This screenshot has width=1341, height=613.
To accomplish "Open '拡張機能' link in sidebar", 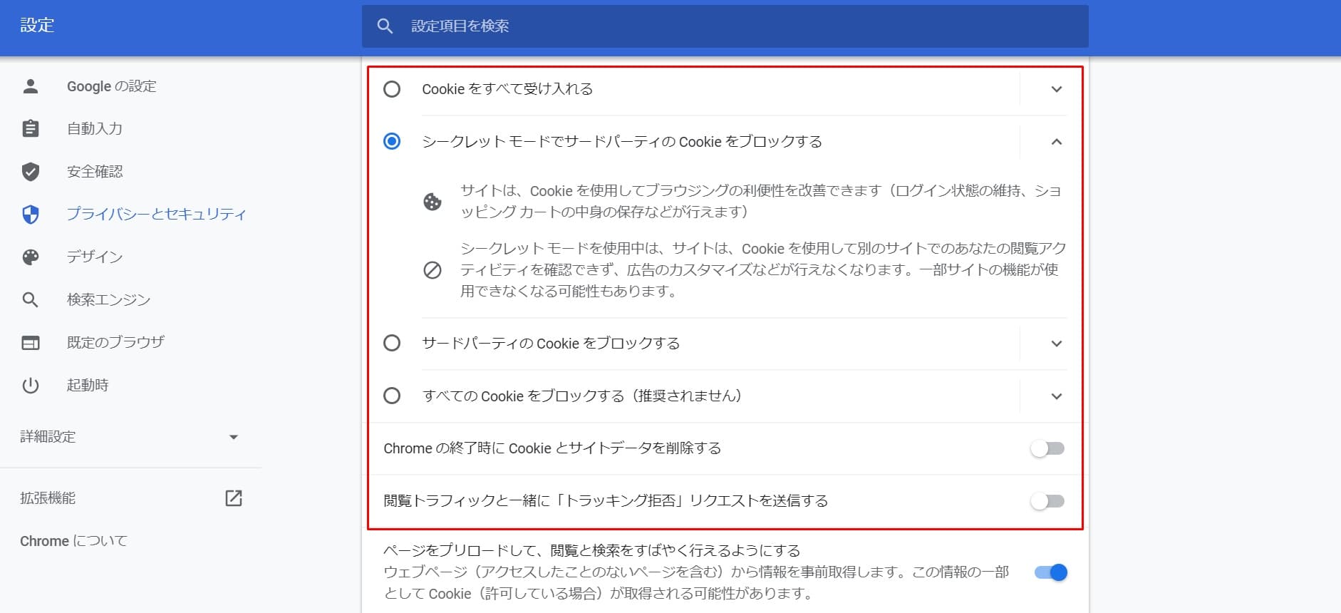I will coord(48,498).
